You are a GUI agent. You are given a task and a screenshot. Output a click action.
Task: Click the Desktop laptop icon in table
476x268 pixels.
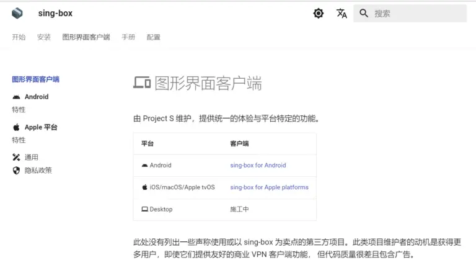pos(144,210)
